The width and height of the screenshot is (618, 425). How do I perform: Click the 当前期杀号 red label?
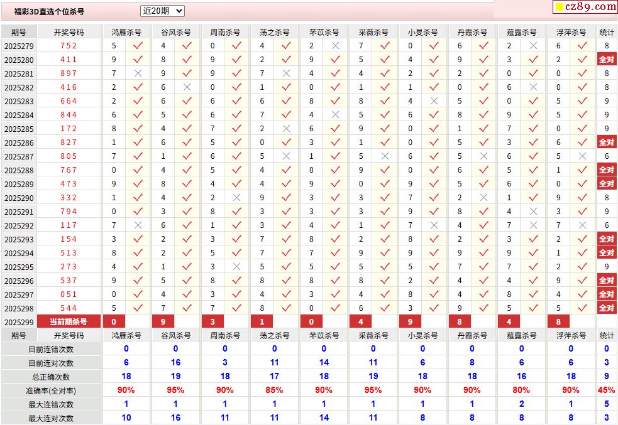tap(69, 322)
